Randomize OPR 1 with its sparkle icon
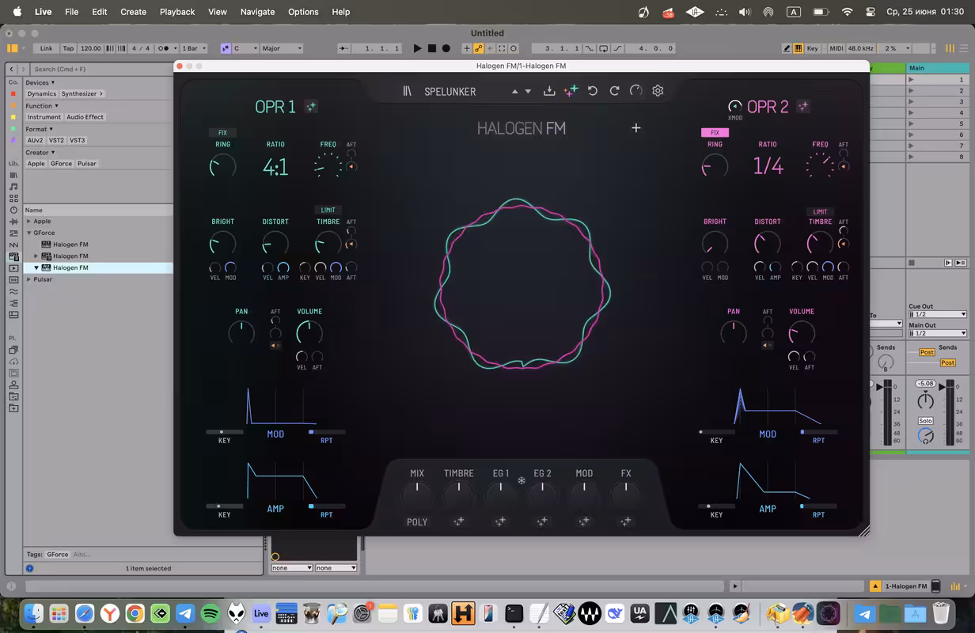 click(311, 107)
